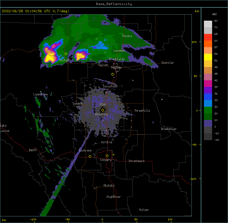Image resolution: width=228 pixels, height=223 pixels.
Task: Click the Cochrane label
Action: [x=85, y=150]
